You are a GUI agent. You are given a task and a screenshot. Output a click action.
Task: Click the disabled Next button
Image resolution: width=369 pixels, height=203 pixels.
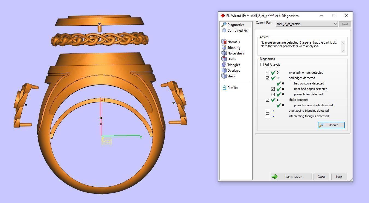pyautogui.click(x=345, y=24)
